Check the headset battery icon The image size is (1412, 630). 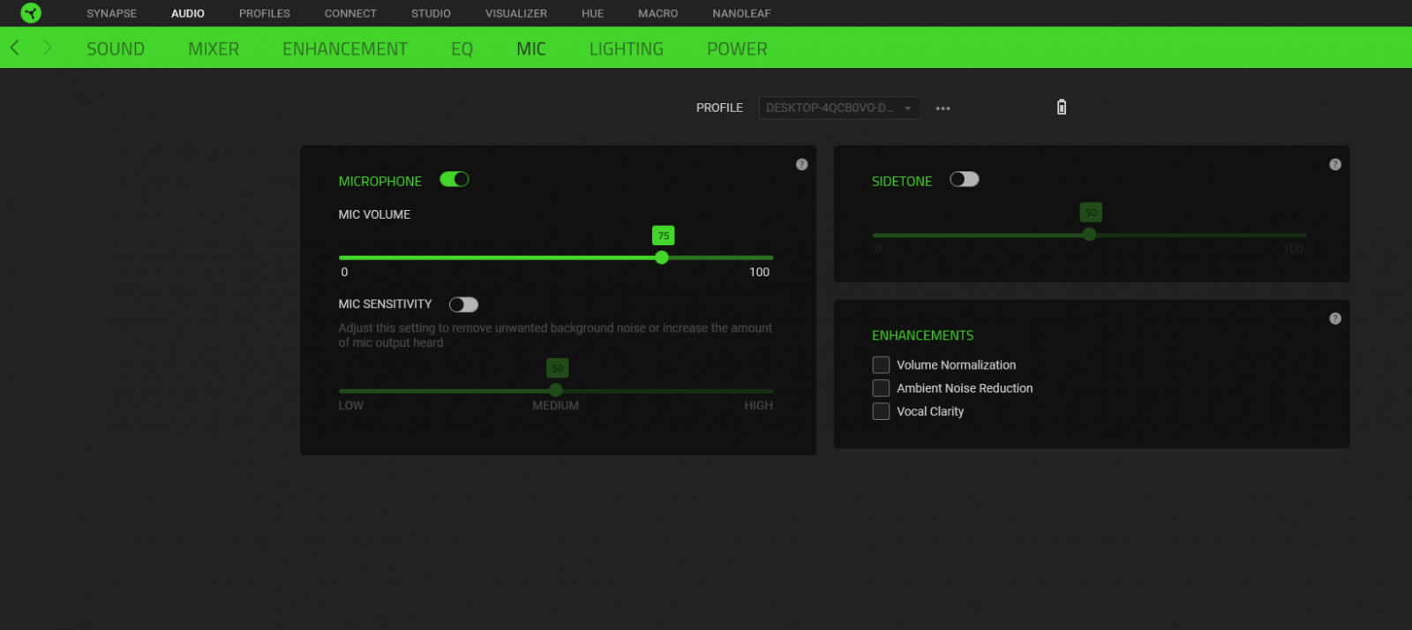pos(1062,108)
